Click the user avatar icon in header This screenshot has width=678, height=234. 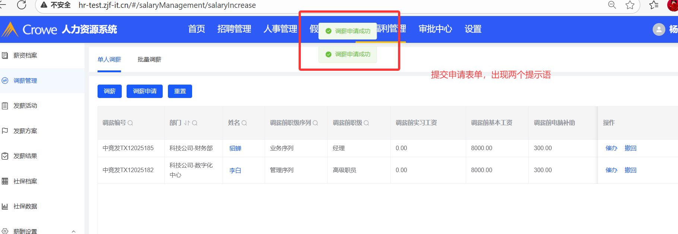(x=659, y=29)
